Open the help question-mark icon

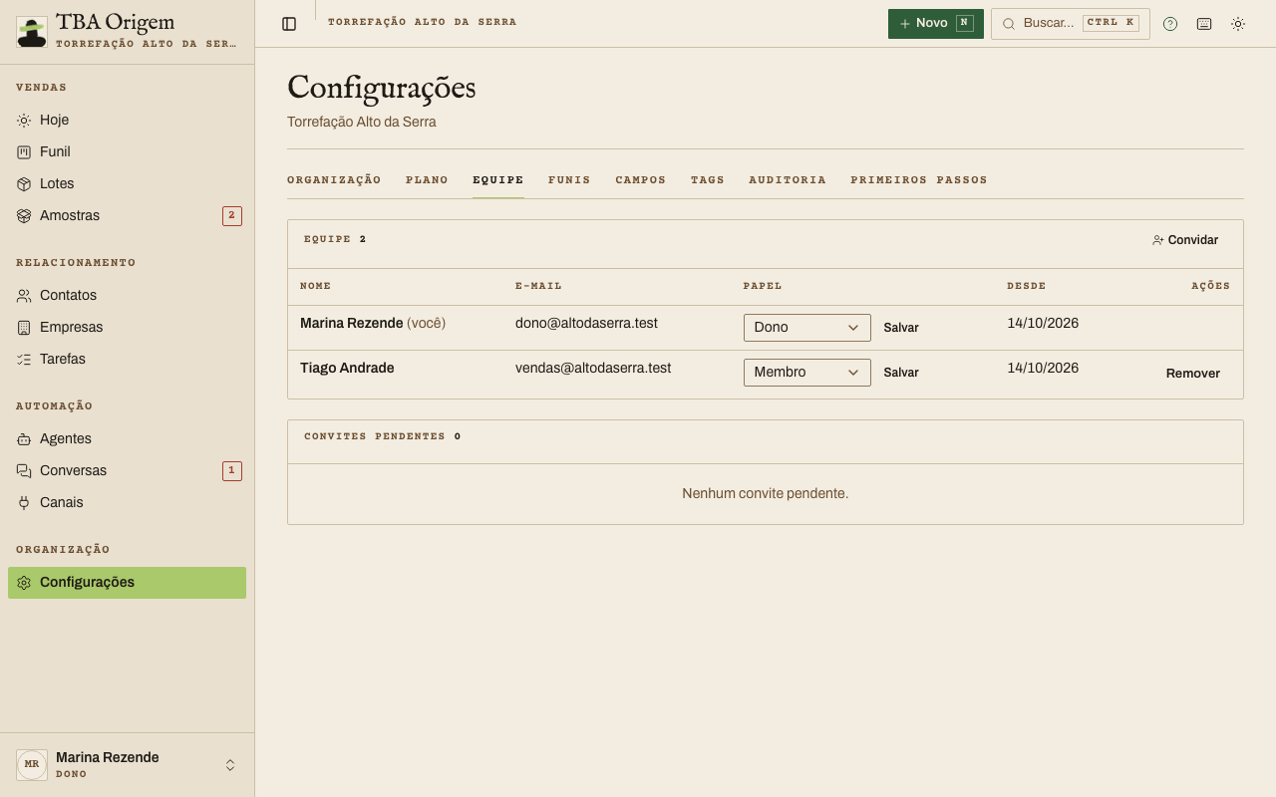point(1170,24)
